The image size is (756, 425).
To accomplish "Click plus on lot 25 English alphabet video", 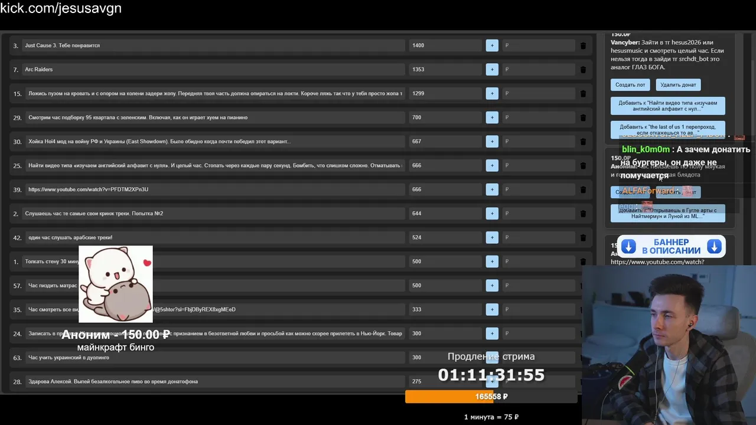I will (x=492, y=165).
